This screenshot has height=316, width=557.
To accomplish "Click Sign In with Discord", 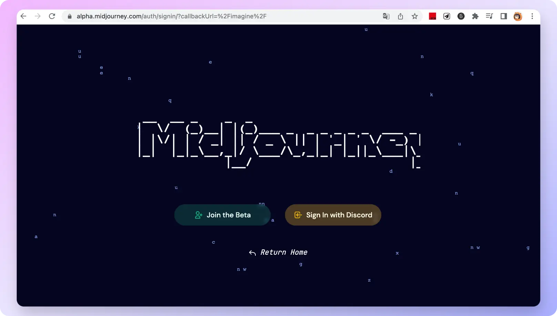I will (333, 215).
